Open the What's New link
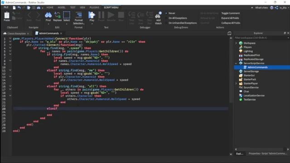Image resolution: width=290 pixels, height=163 pixels. 261,8
